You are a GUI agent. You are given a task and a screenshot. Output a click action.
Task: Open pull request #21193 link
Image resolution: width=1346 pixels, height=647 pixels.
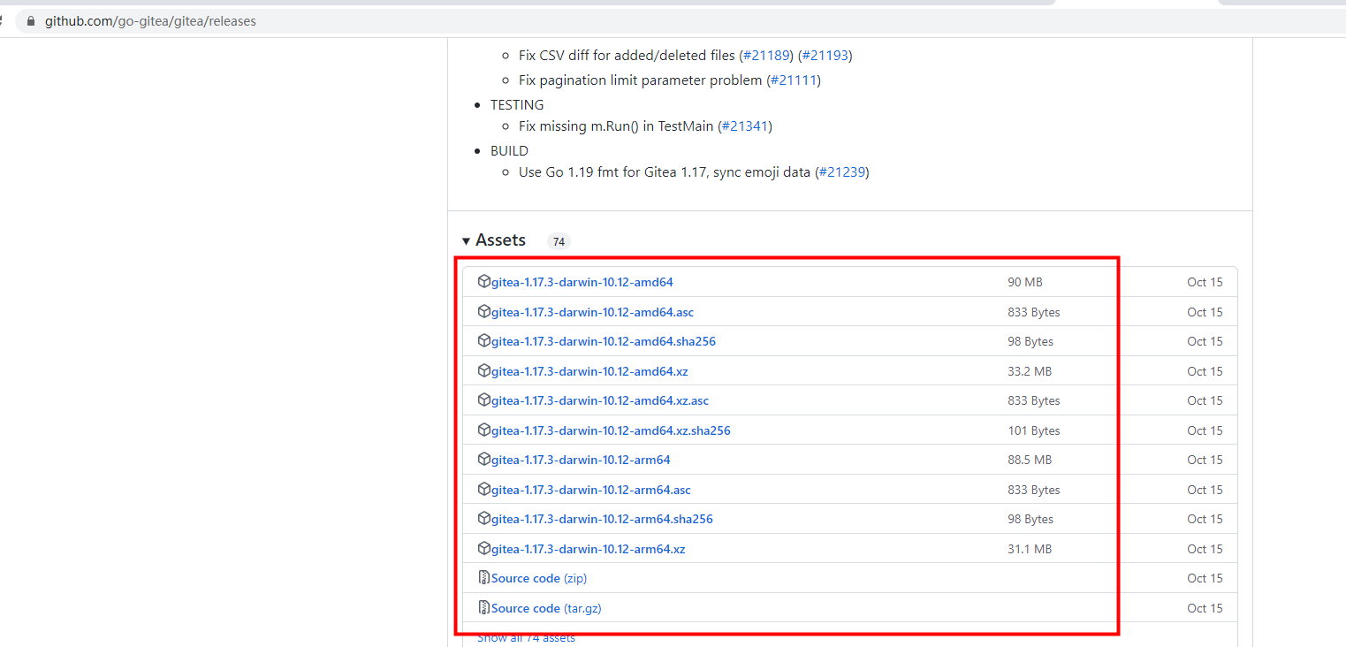click(825, 56)
